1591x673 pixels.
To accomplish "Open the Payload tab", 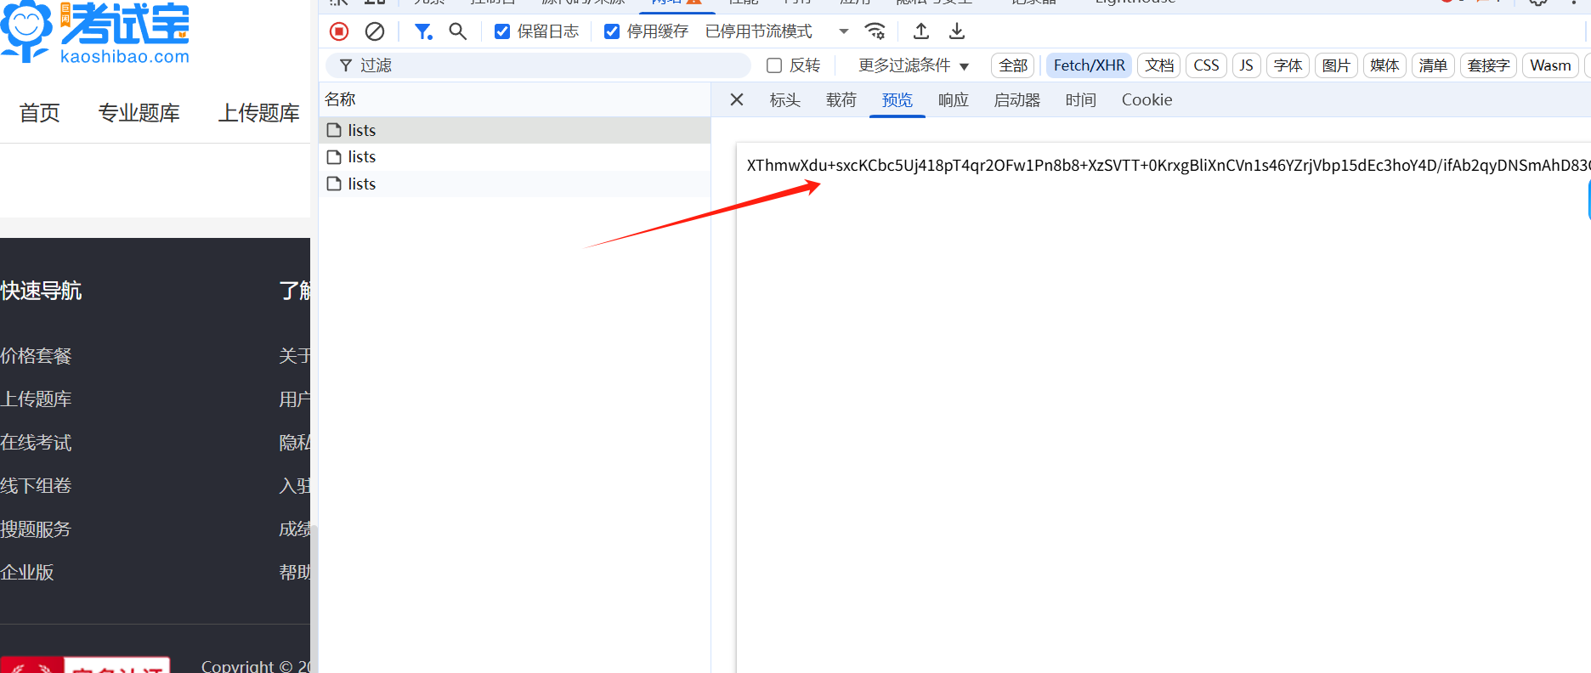I will pyautogui.click(x=841, y=100).
